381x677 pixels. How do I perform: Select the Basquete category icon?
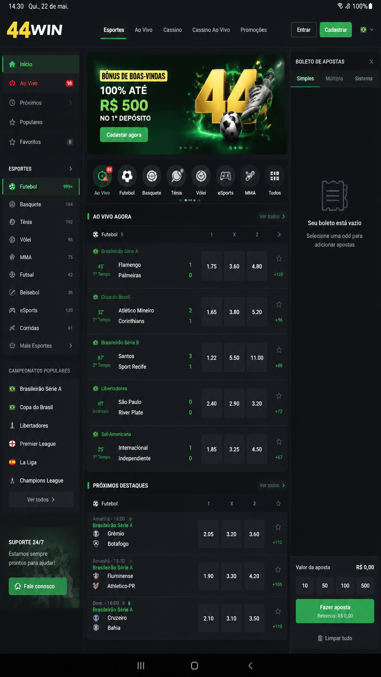coord(152,176)
